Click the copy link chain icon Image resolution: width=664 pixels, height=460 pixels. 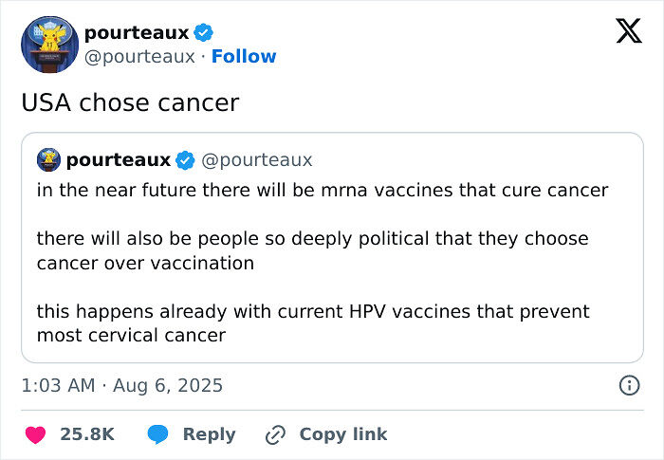point(276,434)
